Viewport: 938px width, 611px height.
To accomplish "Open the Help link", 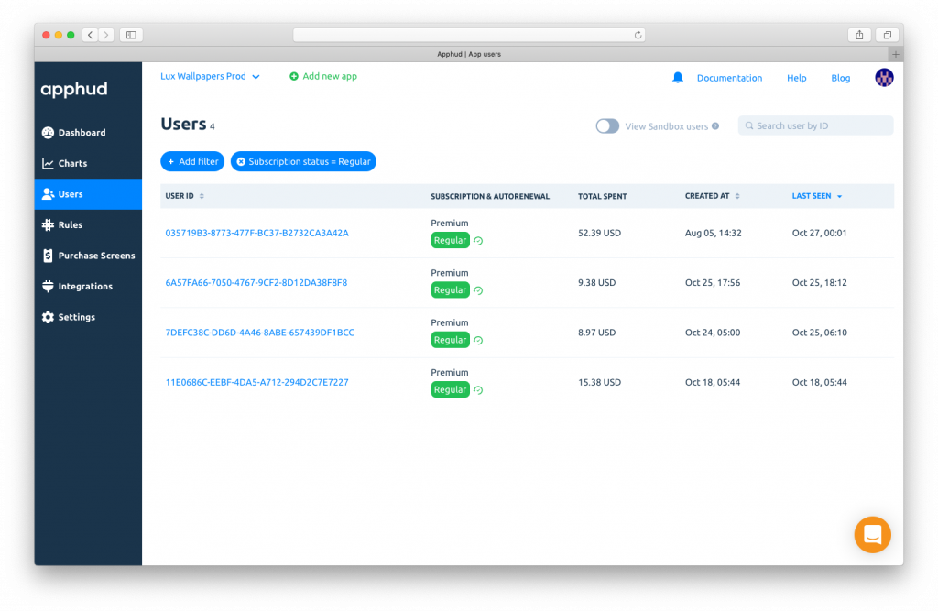I will click(796, 78).
